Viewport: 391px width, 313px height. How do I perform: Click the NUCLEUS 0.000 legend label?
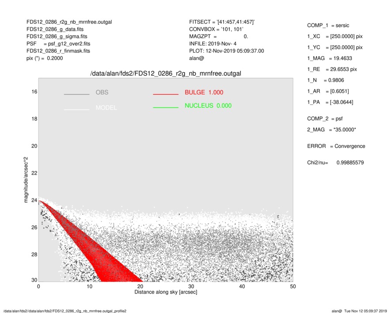coord(208,106)
